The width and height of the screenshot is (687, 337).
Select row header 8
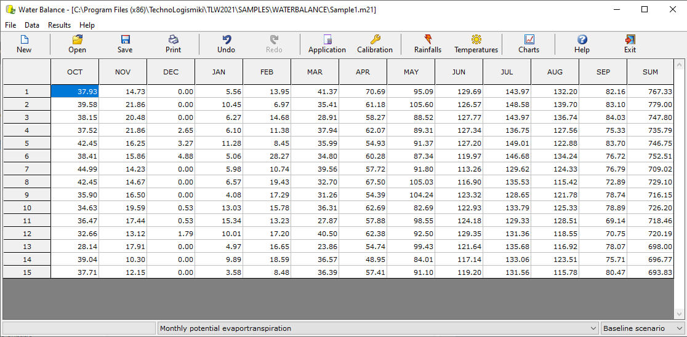(x=26, y=182)
